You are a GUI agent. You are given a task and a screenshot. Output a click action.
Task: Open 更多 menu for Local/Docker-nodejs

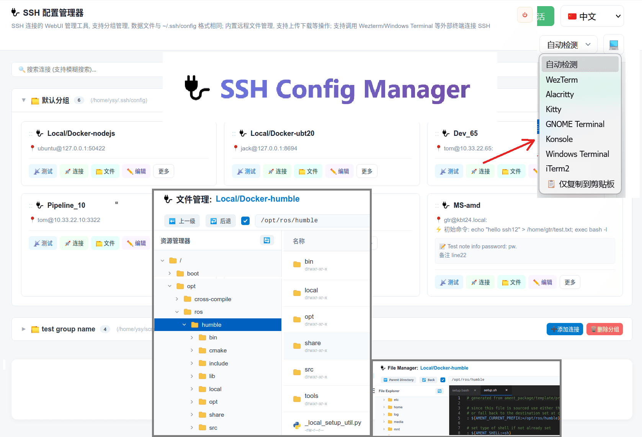(164, 171)
